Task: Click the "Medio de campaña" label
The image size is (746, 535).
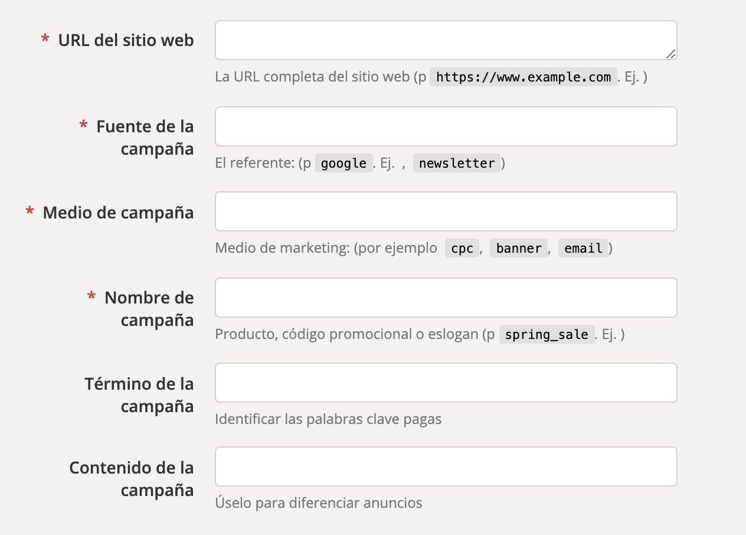Action: click(x=118, y=213)
